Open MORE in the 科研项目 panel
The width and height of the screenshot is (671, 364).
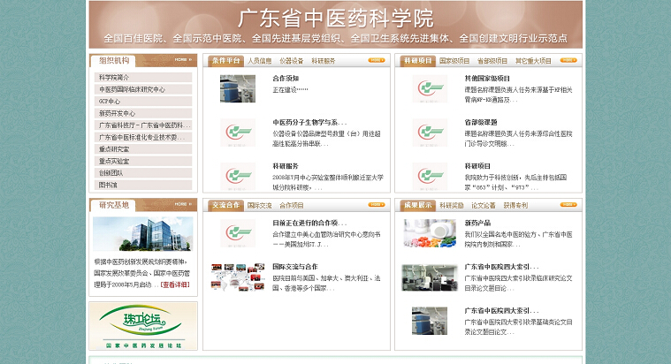coord(568,61)
